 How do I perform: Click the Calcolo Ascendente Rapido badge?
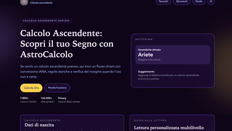pos(46,21)
